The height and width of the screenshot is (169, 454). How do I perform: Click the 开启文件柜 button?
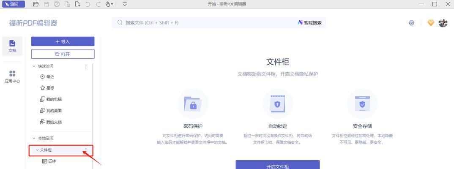(277, 165)
